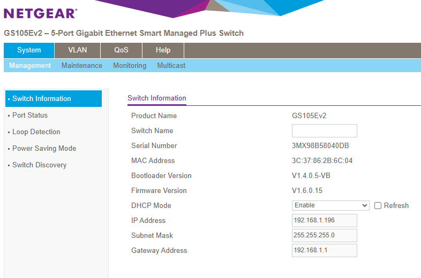The height and width of the screenshot is (278, 421).
Task: Tick the Refresh checkbox
Action: [x=378, y=206]
